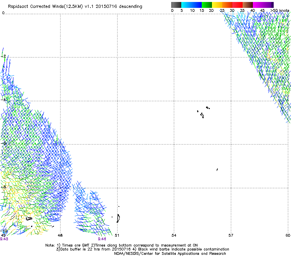291x256 pixels.
Task: Click the orange 25-30 knots legend color
Action: [x=227, y=5]
